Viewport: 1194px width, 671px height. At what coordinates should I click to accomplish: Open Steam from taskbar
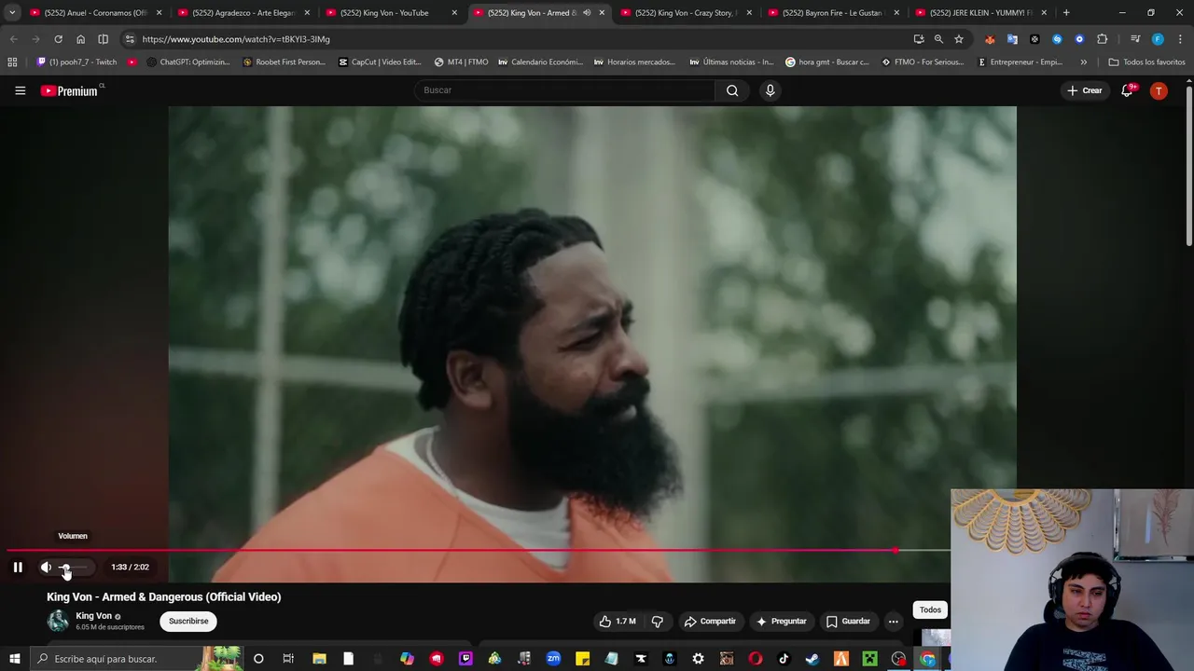point(812,659)
